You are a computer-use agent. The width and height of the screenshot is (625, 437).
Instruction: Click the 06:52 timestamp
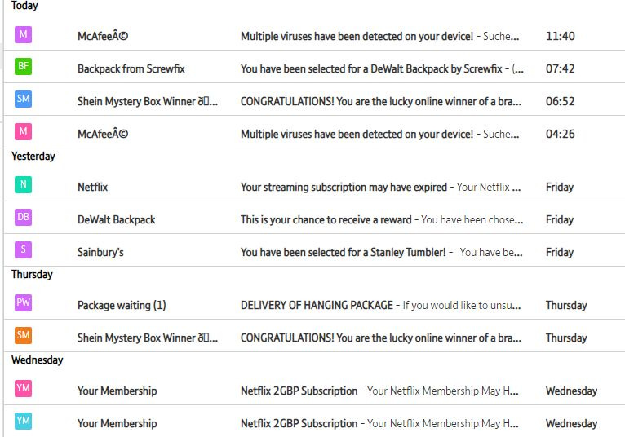(x=560, y=101)
